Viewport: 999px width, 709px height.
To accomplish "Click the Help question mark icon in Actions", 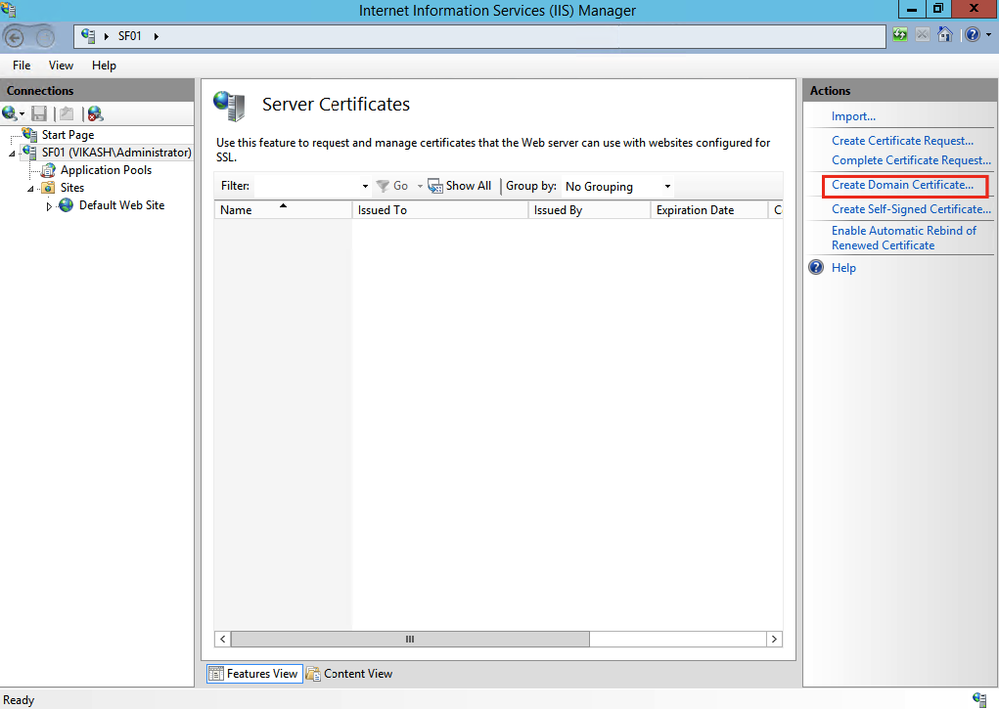I will click(816, 267).
